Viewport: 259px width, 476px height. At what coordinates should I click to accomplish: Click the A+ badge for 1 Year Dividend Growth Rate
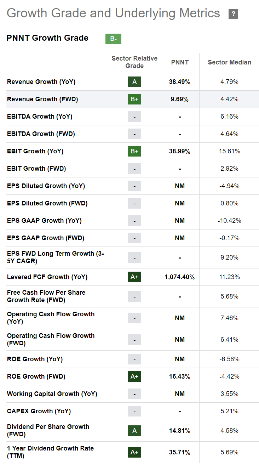click(x=134, y=452)
